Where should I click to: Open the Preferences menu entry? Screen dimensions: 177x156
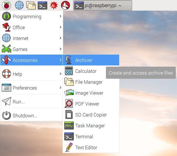(x=32, y=88)
